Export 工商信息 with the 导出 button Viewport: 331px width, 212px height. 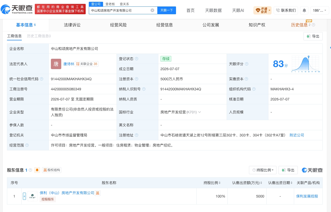pos(313,36)
